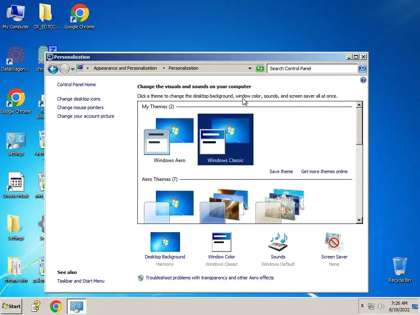The image size is (420, 315).
Task: Open Window Color settings icon
Action: click(x=221, y=242)
